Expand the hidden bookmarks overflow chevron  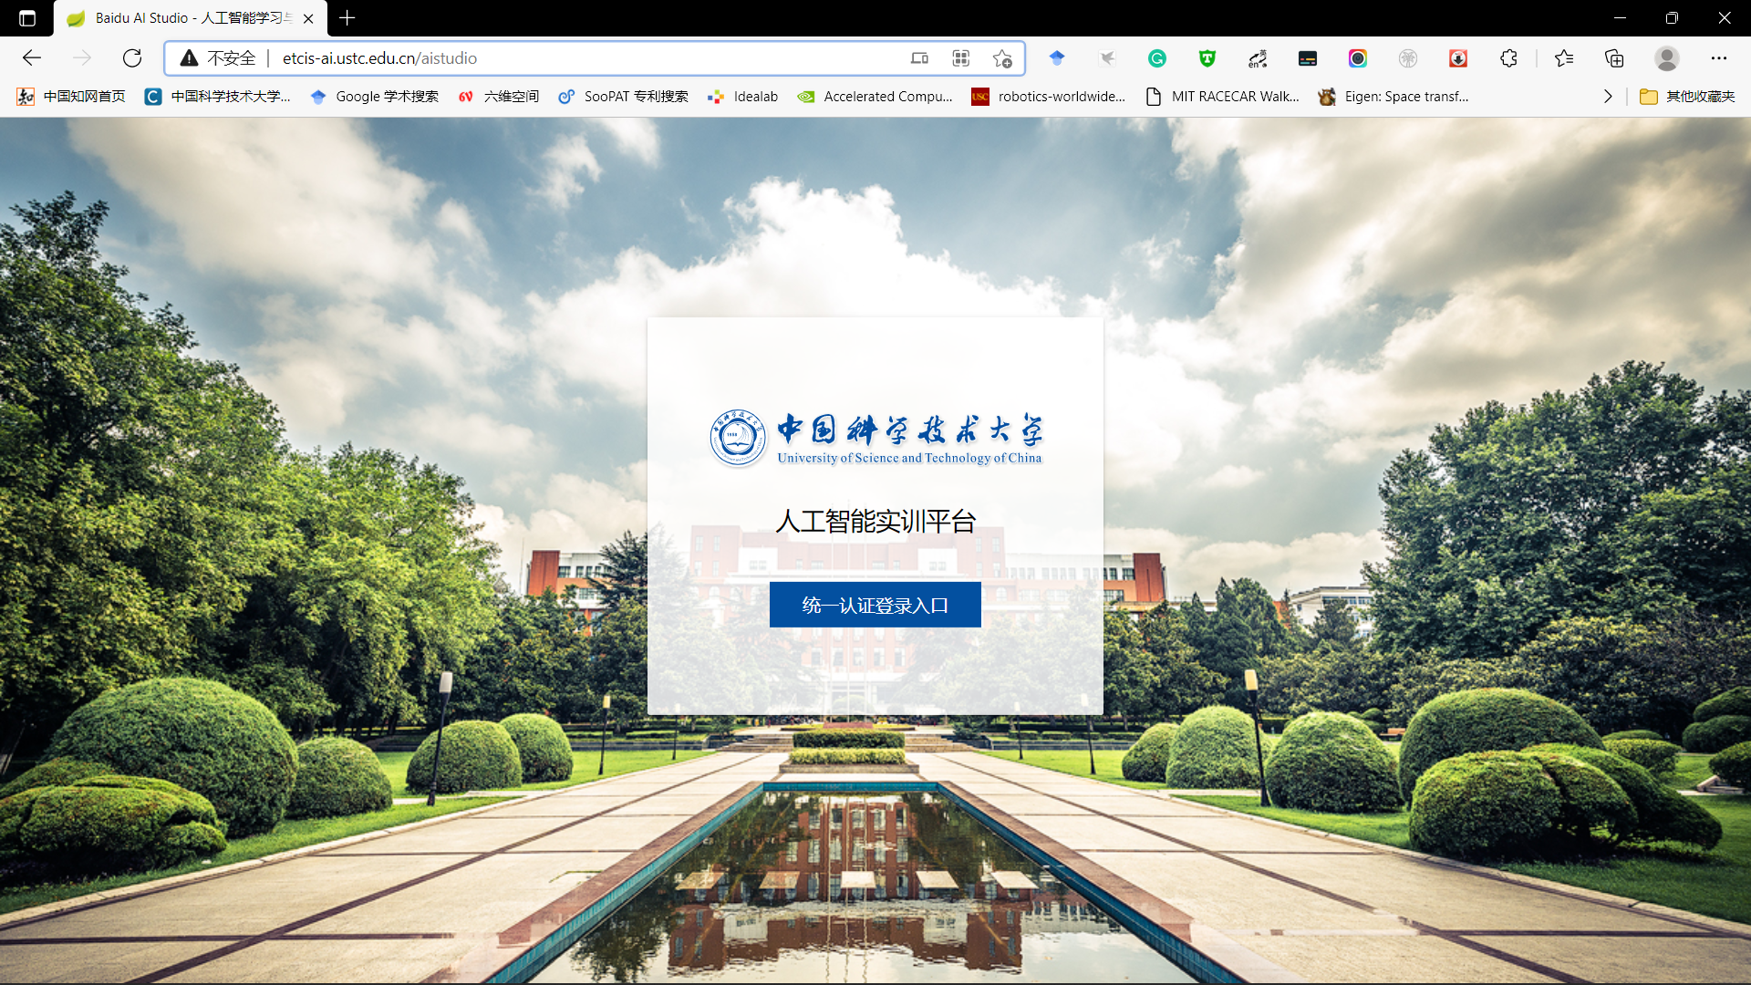click(x=1608, y=97)
